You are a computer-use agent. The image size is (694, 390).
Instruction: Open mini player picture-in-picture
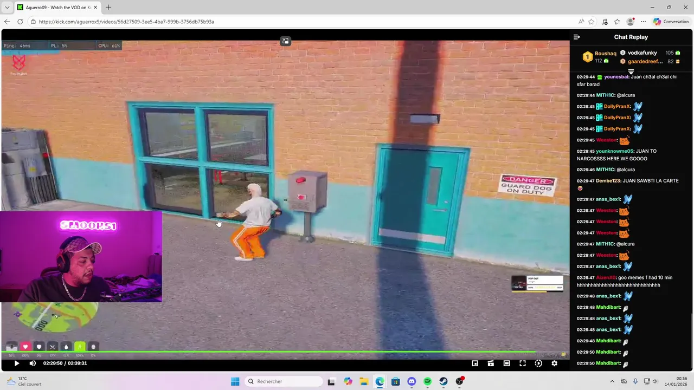point(475,363)
